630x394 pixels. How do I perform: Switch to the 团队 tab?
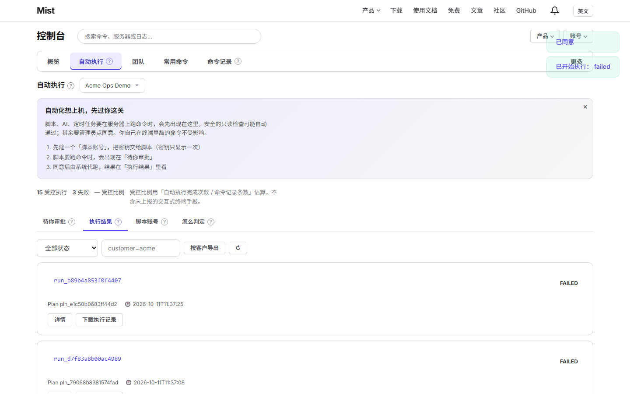[x=138, y=62]
